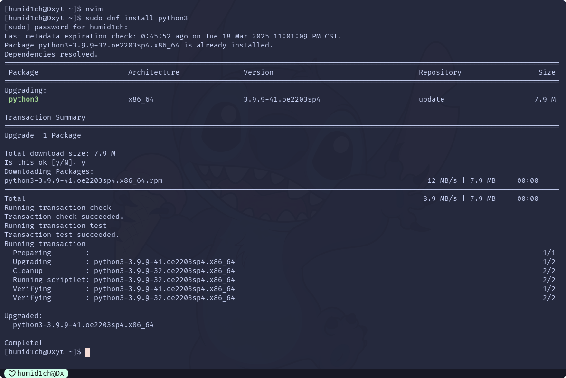This screenshot has height=378, width=566.
Task: Click the 'Transaction check succeeded.' line
Action: (64, 217)
